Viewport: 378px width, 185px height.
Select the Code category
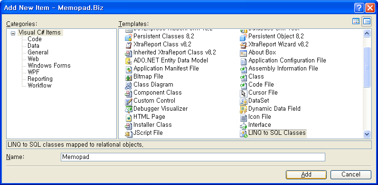coord(35,39)
